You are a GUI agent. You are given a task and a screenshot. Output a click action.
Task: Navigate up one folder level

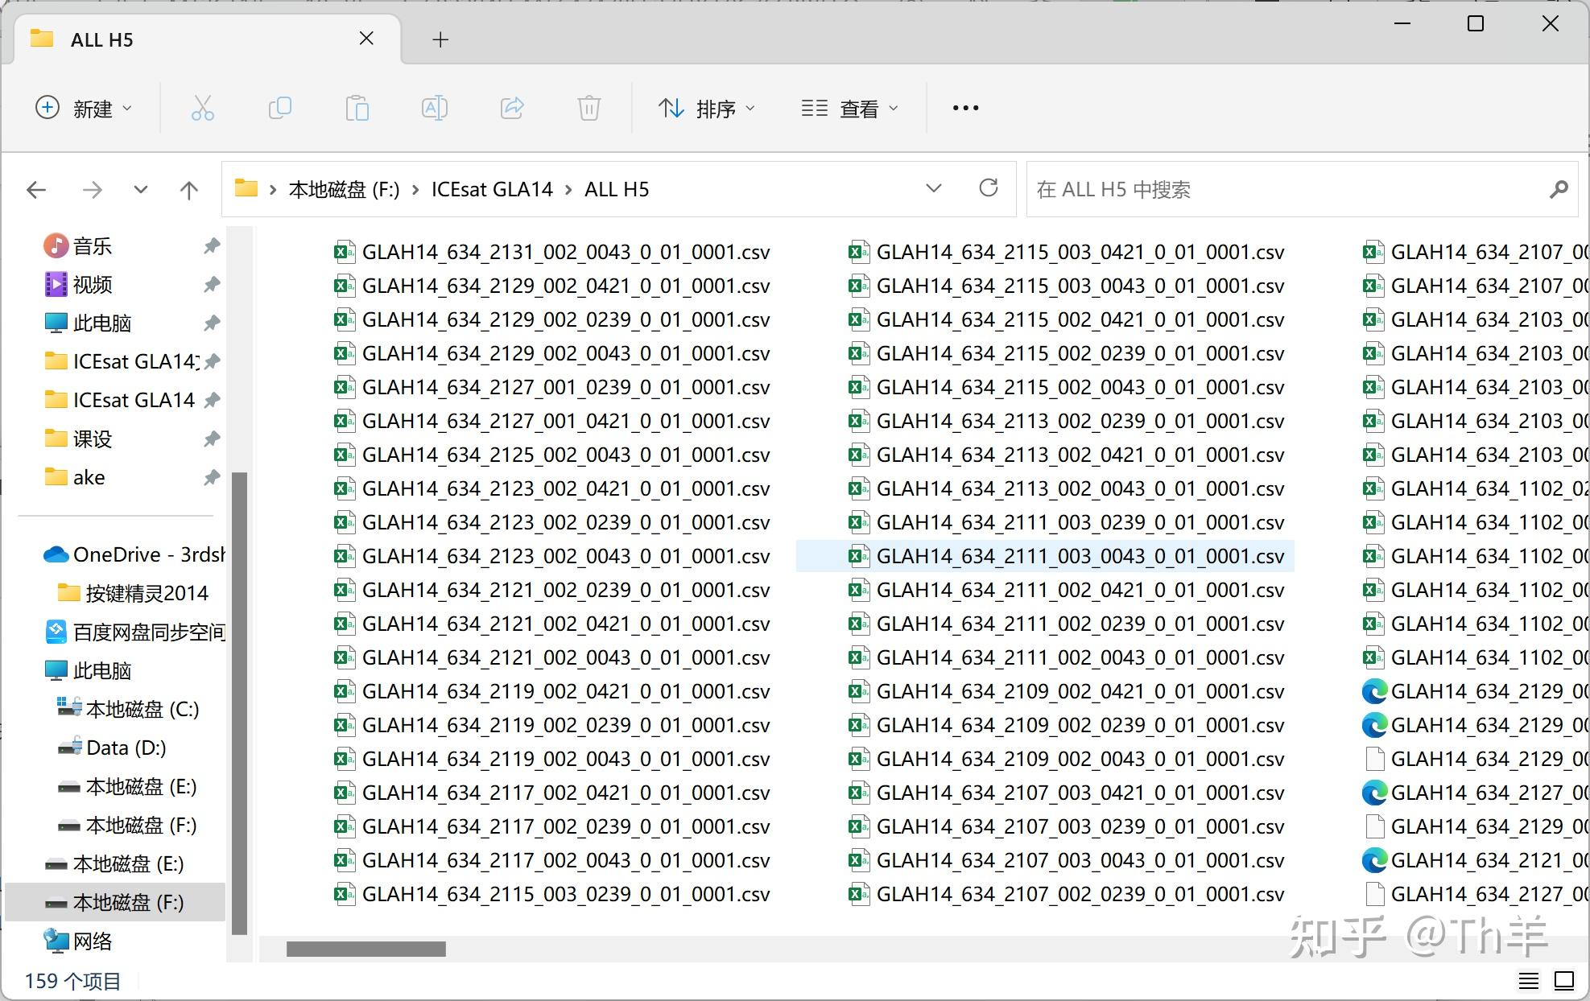coord(188,190)
